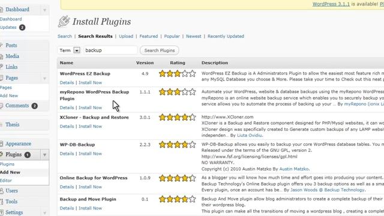
Task: Switch to the Search tab
Action: (65, 36)
